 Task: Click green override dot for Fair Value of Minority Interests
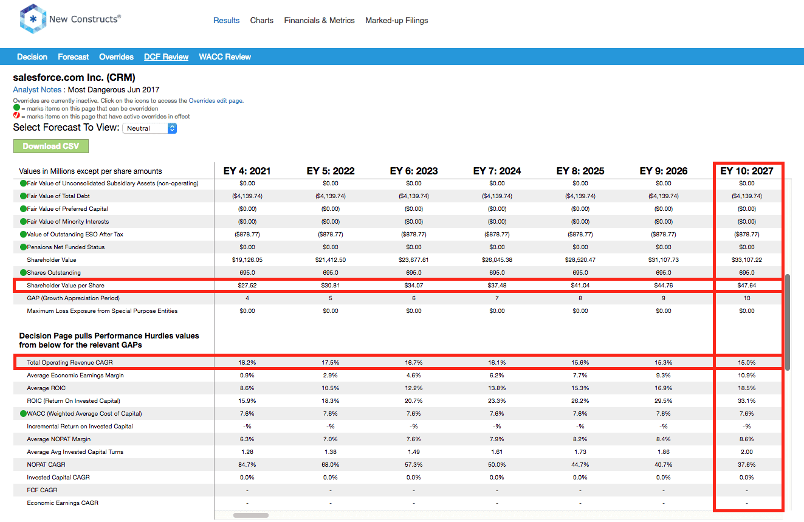coord(23,222)
